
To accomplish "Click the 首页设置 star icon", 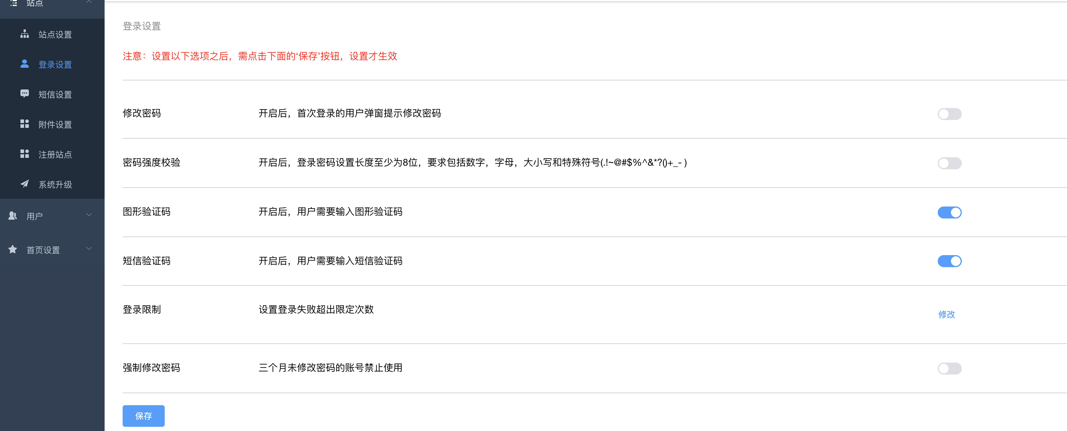I will 13,249.
